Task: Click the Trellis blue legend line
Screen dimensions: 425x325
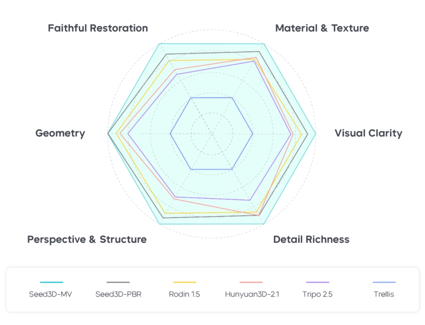Action: click(x=384, y=282)
